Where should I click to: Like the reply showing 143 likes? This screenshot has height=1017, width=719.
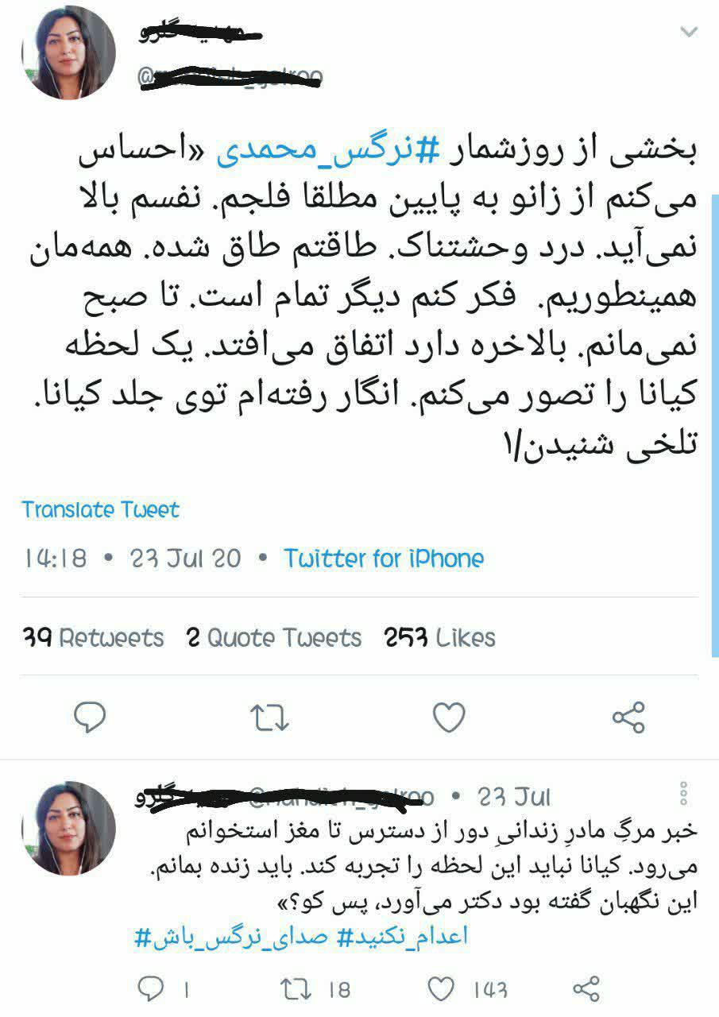pos(442,989)
